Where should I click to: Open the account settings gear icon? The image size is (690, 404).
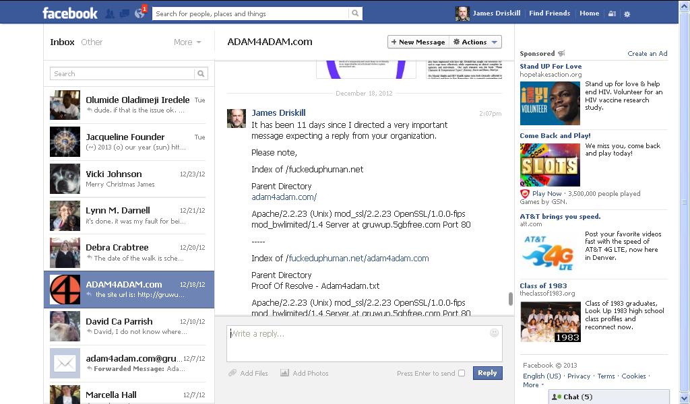click(x=627, y=14)
